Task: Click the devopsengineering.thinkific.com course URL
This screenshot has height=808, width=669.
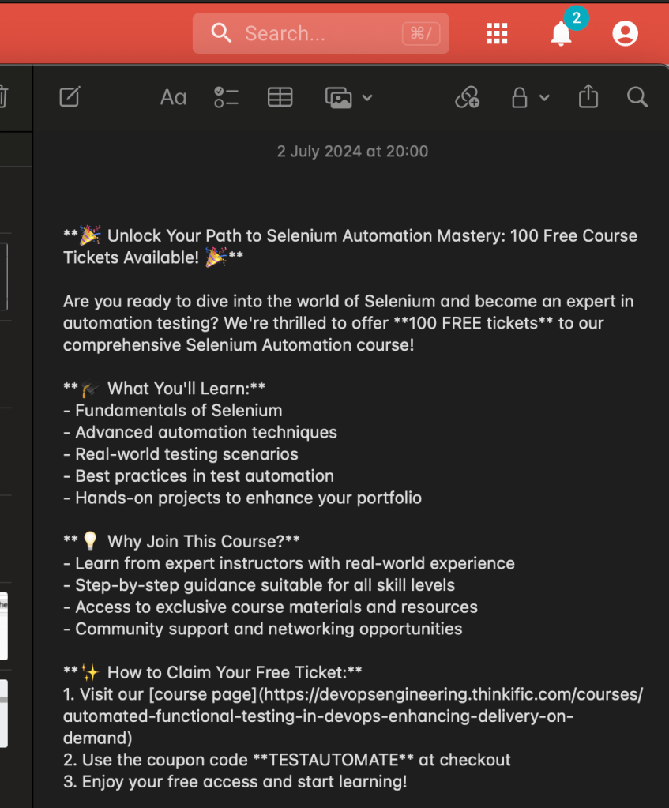Action: point(353,716)
